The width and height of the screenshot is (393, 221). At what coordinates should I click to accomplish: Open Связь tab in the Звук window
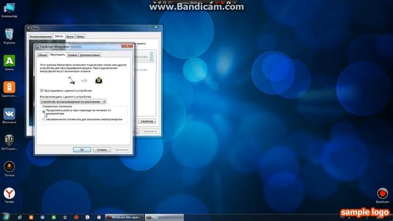(x=80, y=37)
